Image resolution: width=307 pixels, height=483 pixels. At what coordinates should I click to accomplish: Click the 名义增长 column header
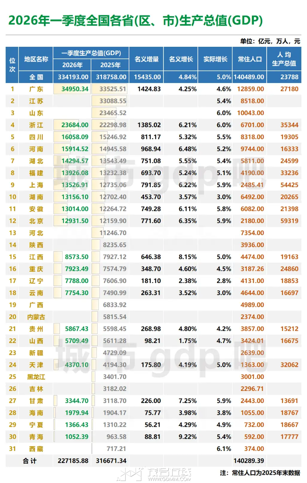pyautogui.click(x=181, y=59)
